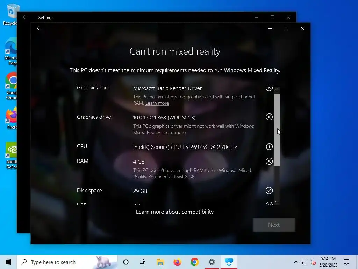358x269 pixels.
Task: Click the CPU info status icon
Action: click(269, 147)
